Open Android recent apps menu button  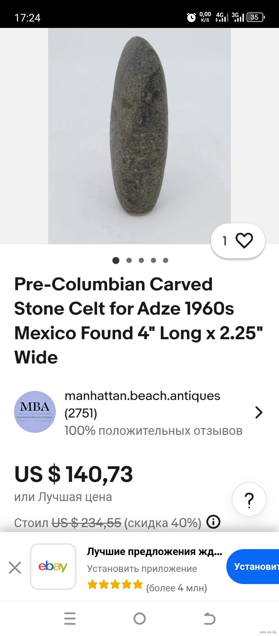click(x=70, y=618)
